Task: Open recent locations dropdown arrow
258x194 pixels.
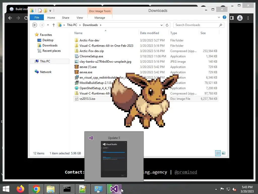Action: [48, 25]
